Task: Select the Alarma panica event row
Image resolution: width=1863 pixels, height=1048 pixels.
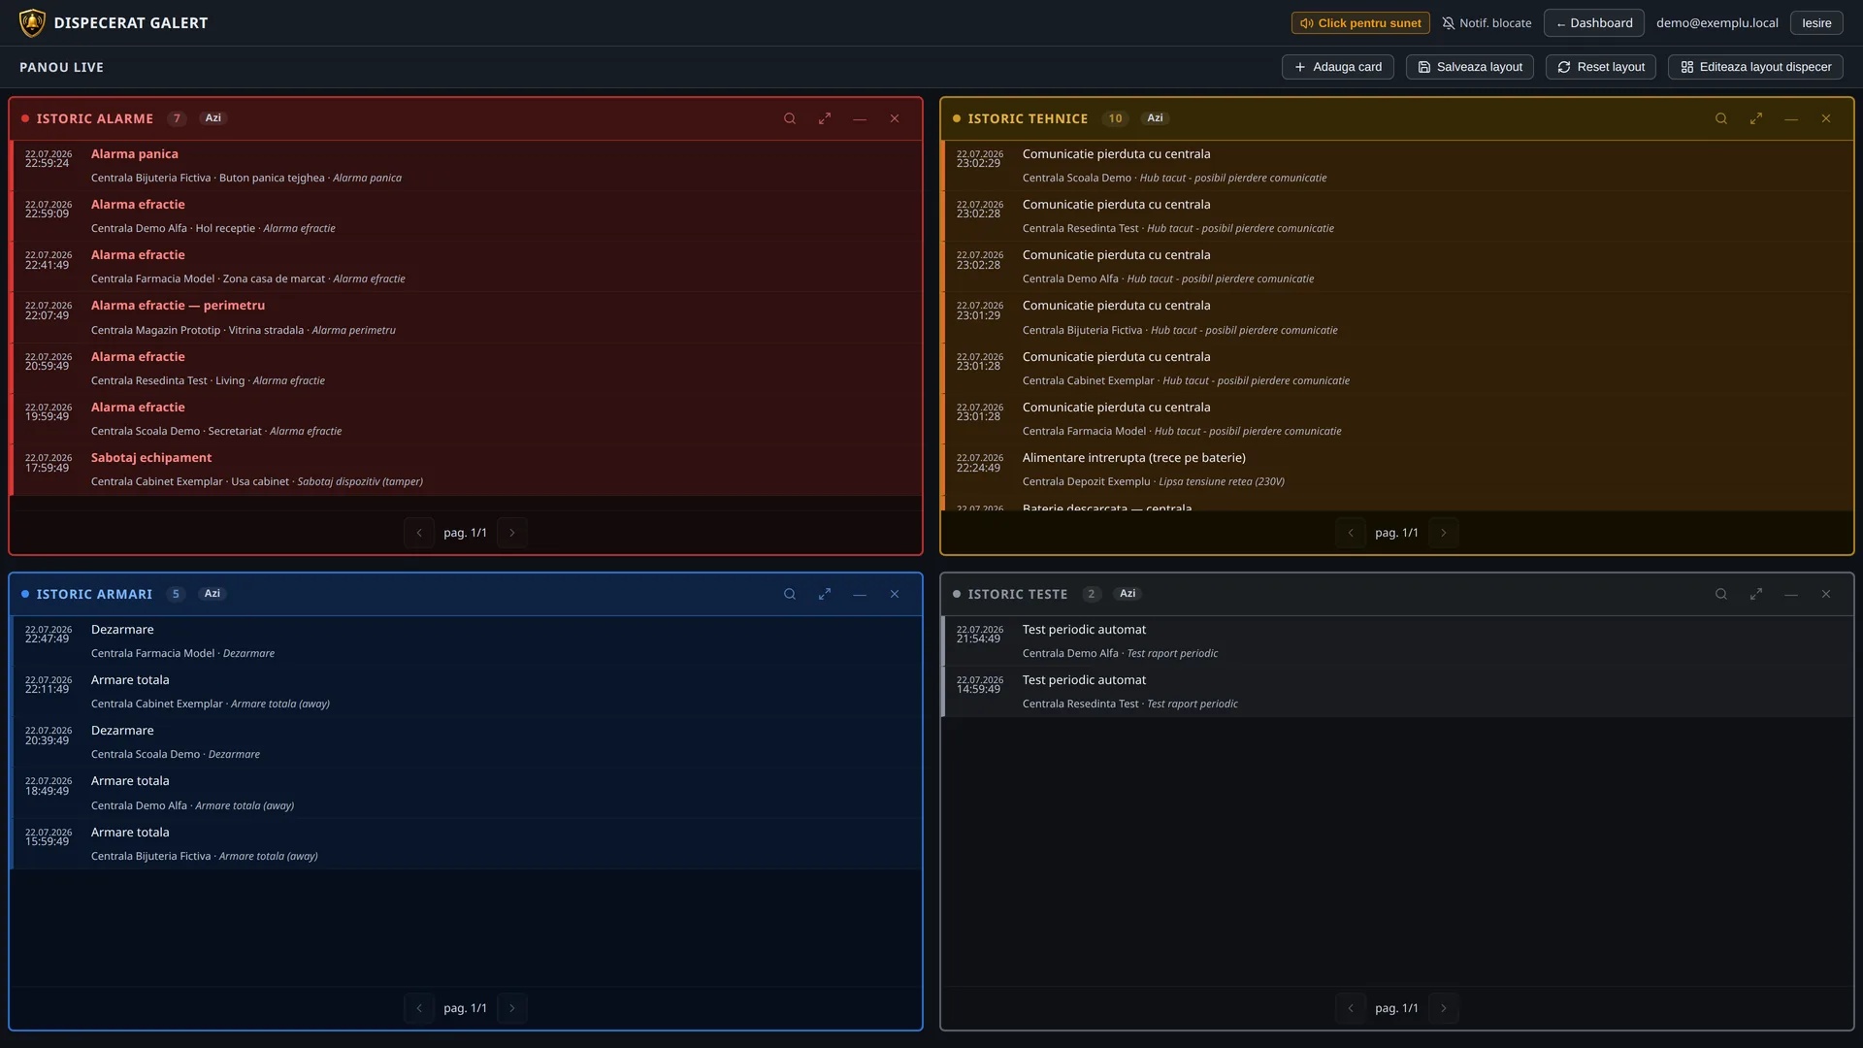Action: pyautogui.click(x=467, y=166)
